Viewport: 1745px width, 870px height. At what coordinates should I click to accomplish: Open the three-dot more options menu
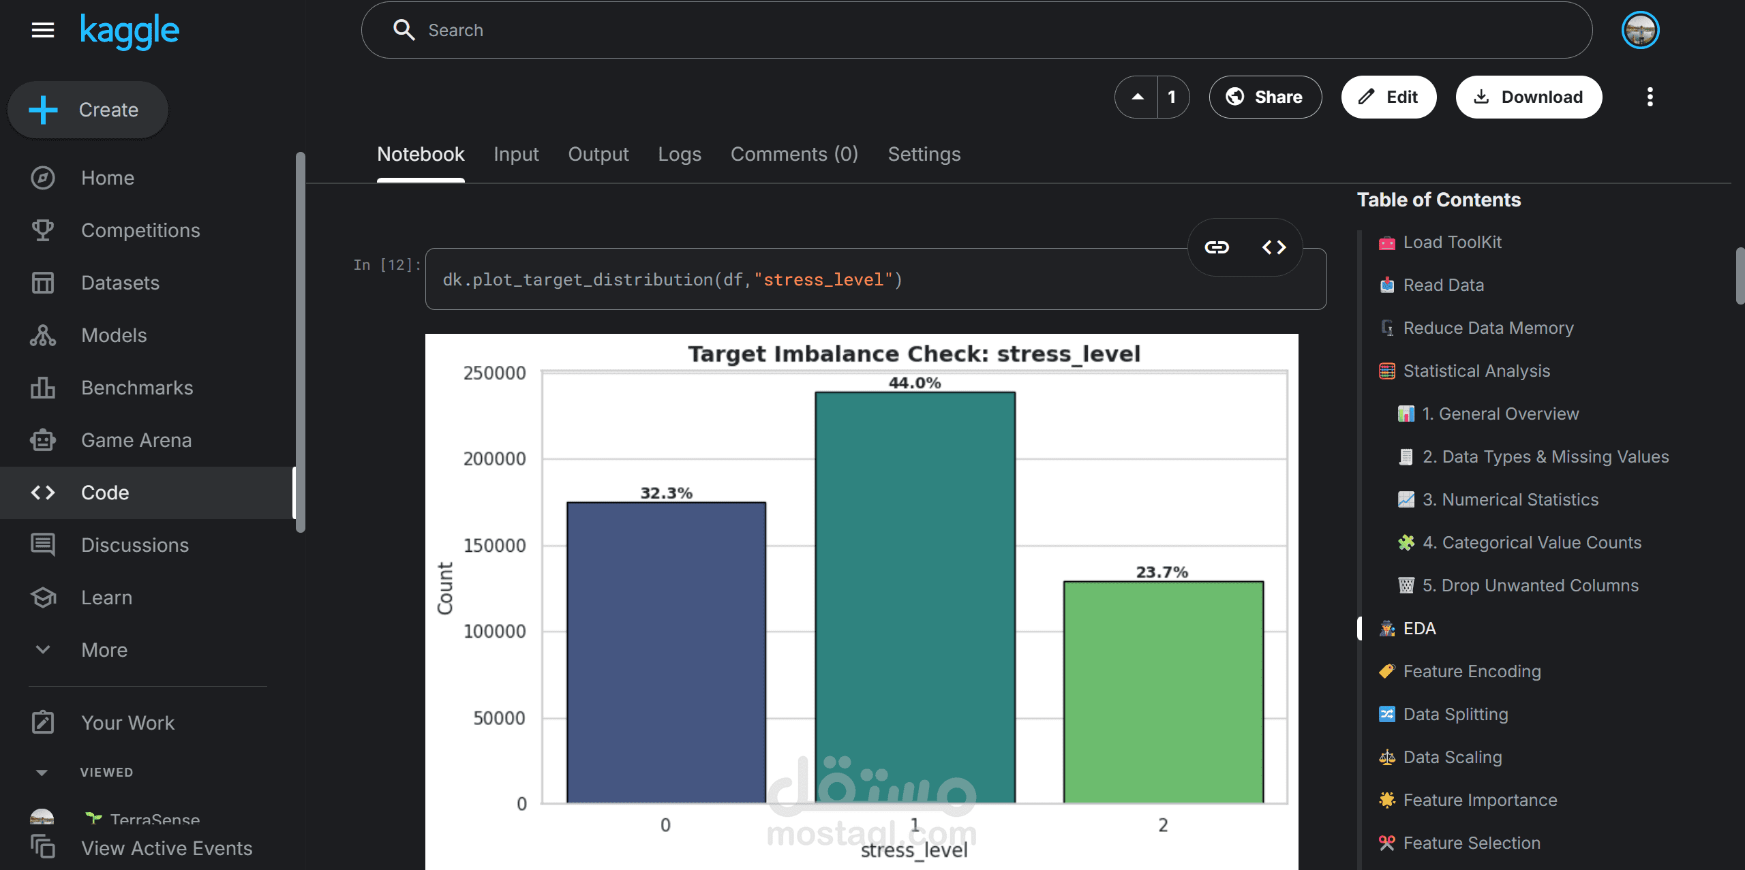tap(1650, 97)
